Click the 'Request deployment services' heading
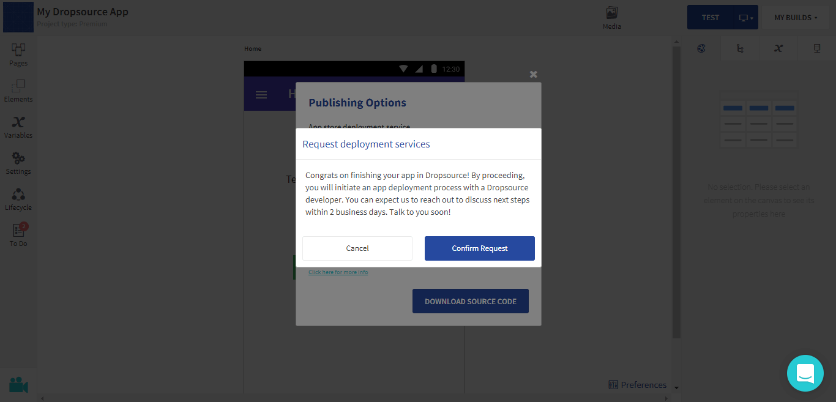This screenshot has height=402, width=836. click(x=366, y=144)
